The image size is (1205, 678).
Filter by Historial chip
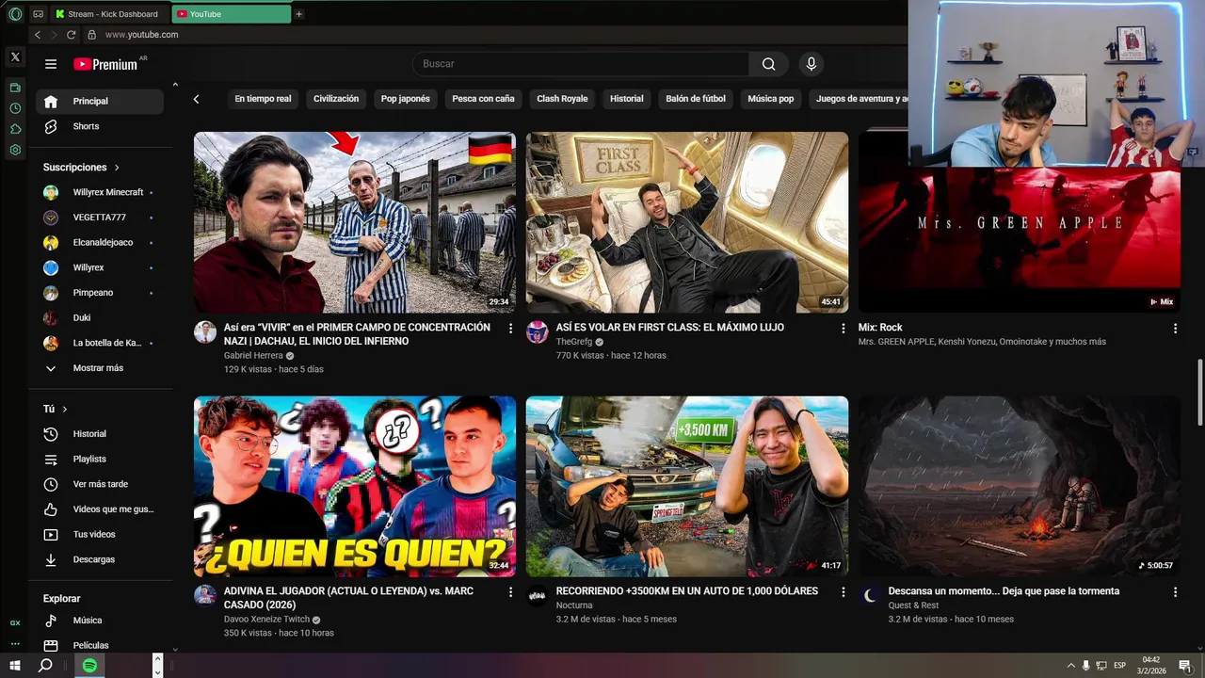(627, 99)
